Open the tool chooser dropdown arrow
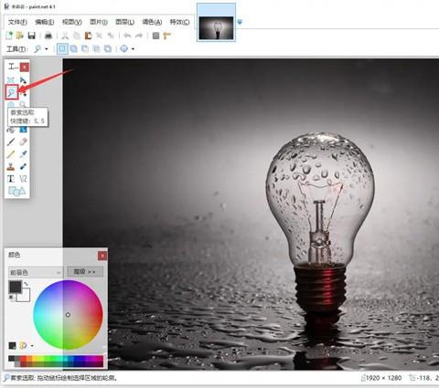Viewport: 439px width, 388px height. coord(47,48)
